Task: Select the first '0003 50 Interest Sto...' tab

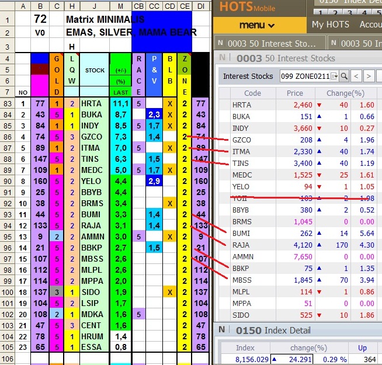Action: pyautogui.click(x=270, y=43)
